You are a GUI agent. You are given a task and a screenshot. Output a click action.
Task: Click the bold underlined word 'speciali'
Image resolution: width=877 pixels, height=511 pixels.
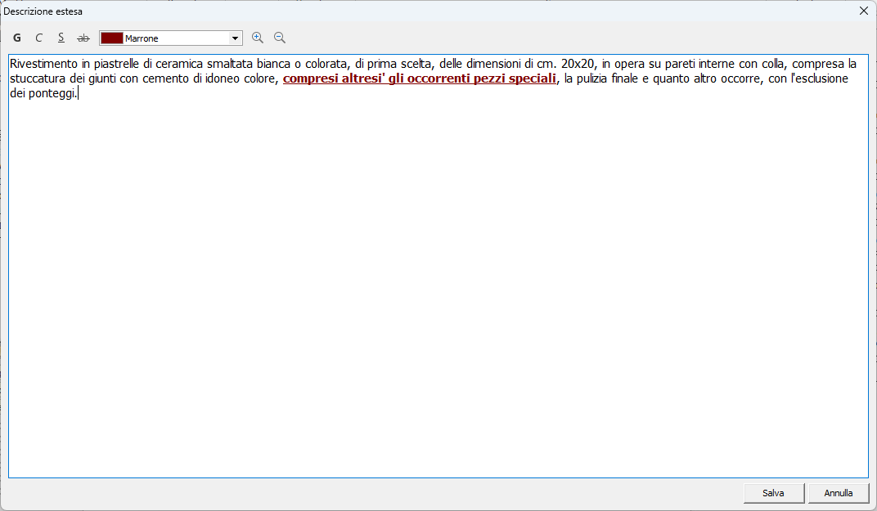(531, 79)
